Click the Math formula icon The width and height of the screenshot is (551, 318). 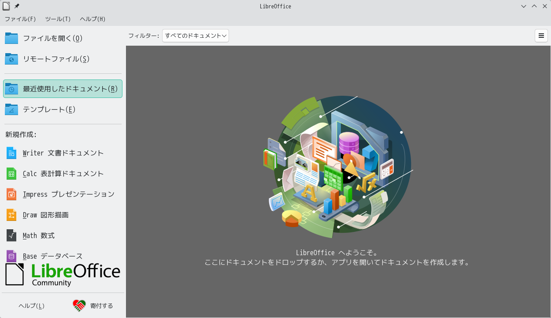click(11, 235)
